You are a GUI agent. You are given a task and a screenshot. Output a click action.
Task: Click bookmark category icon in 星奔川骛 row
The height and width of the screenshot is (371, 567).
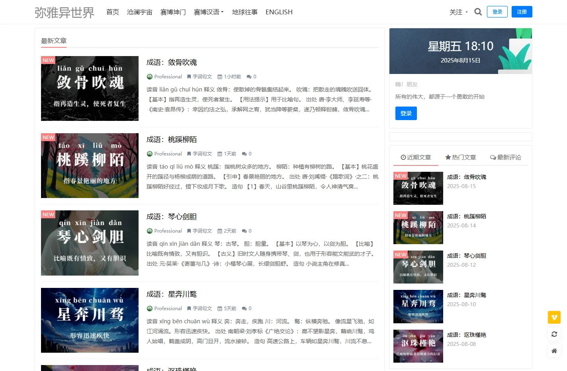pyautogui.click(x=189, y=309)
